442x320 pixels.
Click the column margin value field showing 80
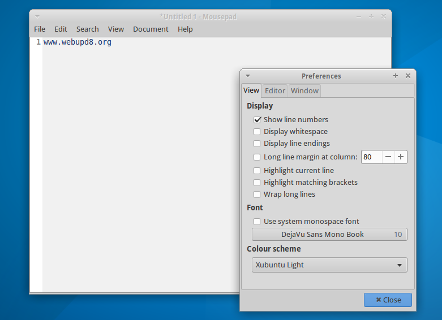tap(372, 157)
